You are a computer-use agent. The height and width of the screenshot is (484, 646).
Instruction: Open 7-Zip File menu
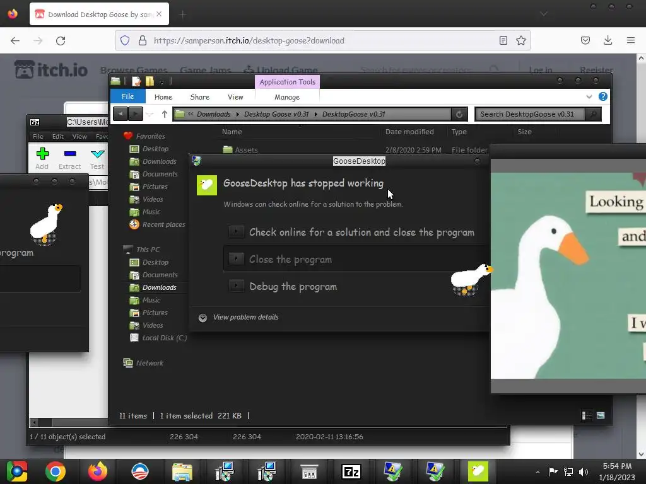(38, 136)
